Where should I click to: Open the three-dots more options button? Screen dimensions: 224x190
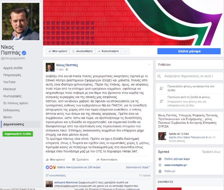point(125,51)
